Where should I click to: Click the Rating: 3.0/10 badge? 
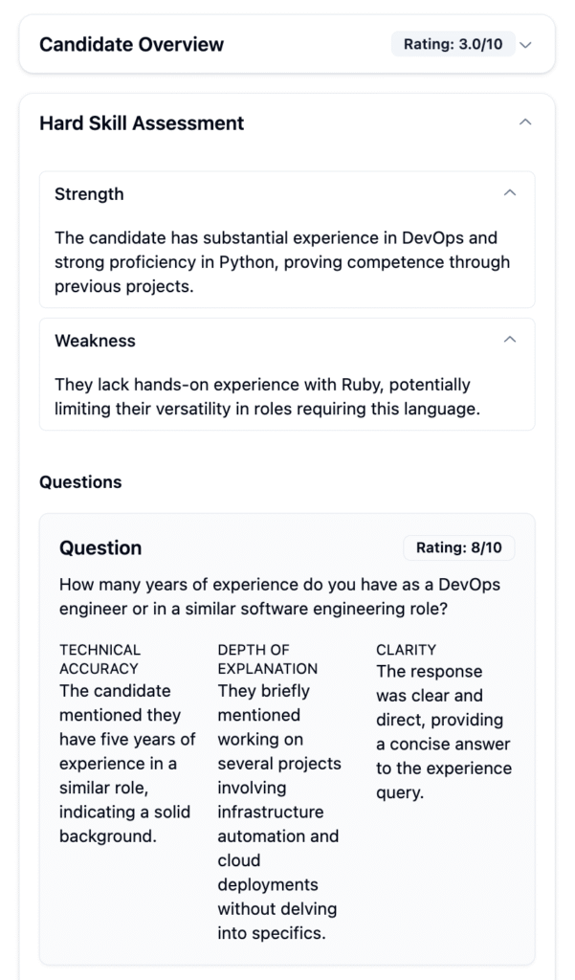pyautogui.click(x=453, y=44)
